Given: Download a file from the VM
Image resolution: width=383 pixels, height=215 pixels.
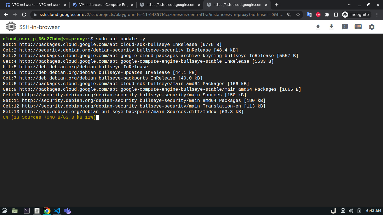Looking at the screenshot, I should pyautogui.click(x=331, y=27).
